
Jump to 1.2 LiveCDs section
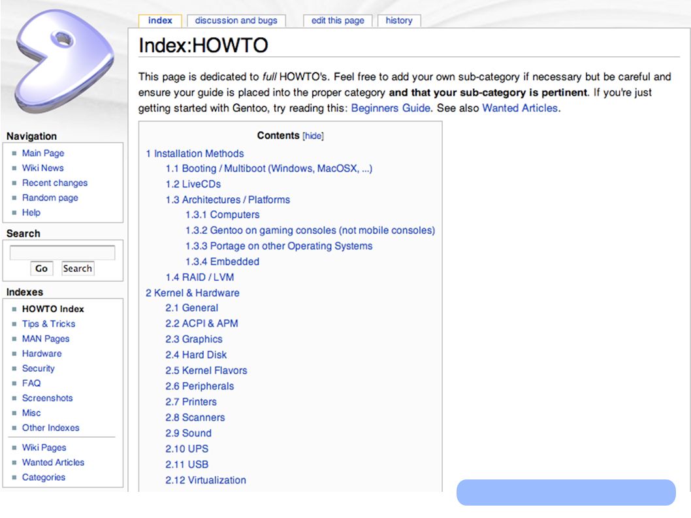click(x=193, y=184)
